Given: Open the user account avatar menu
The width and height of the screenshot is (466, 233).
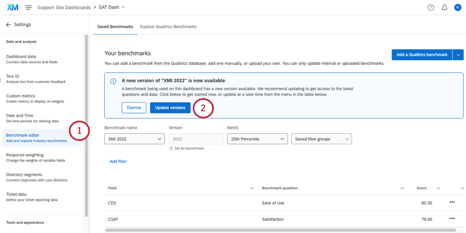Looking at the screenshot, I should pyautogui.click(x=458, y=8).
